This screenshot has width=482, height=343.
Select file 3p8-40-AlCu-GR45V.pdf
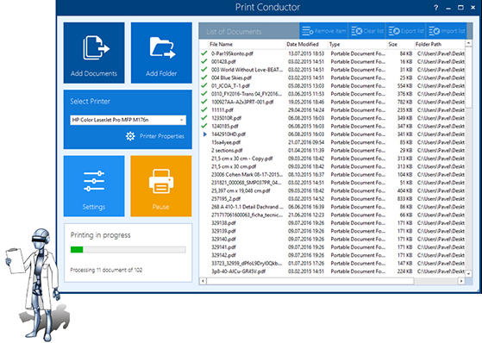coord(238,271)
